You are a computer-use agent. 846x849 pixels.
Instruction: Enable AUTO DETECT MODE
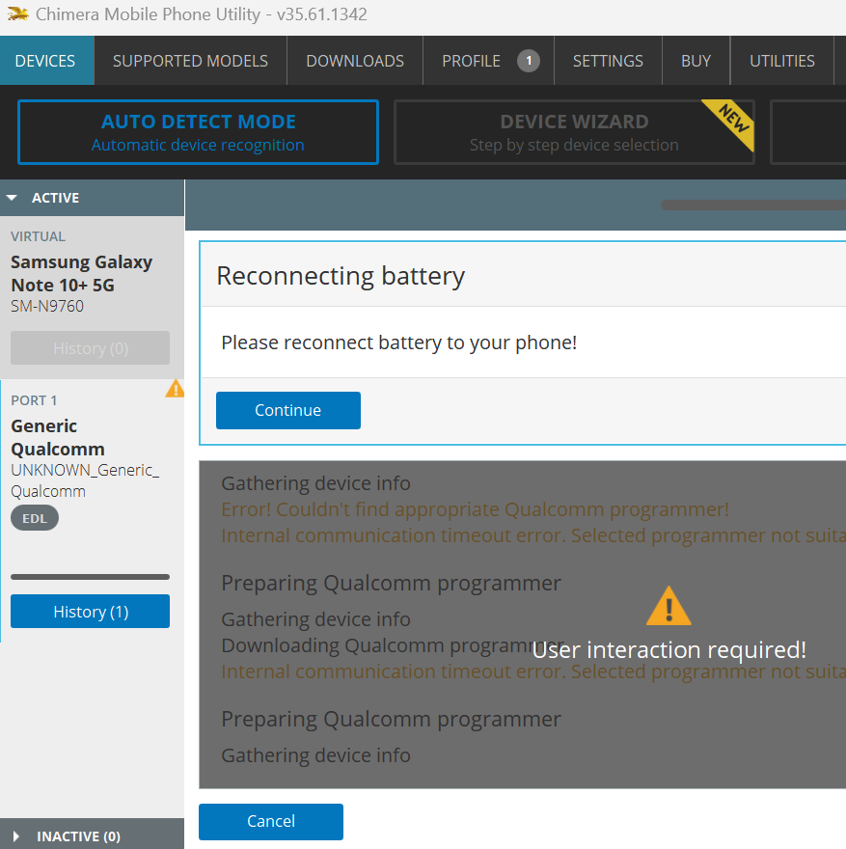(198, 132)
